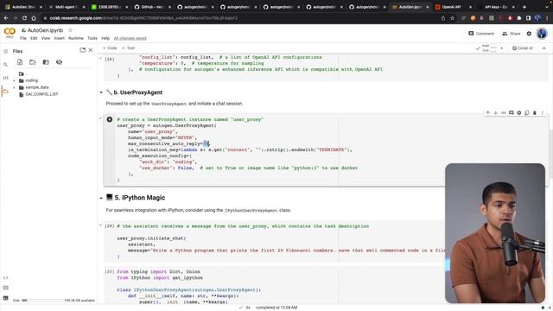Open the RAM/Disk resources dropdown
The width and height of the screenshot is (553, 311).
[x=501, y=48]
